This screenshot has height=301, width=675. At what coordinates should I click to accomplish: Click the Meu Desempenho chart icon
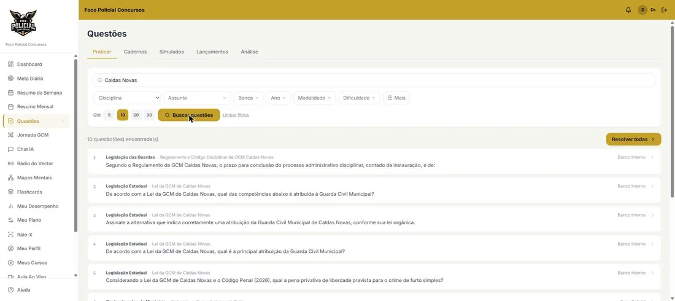11,206
